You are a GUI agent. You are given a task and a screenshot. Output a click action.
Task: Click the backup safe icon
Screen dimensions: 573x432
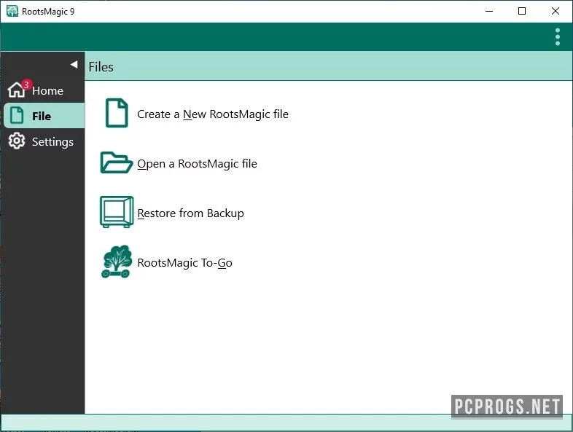coord(117,212)
